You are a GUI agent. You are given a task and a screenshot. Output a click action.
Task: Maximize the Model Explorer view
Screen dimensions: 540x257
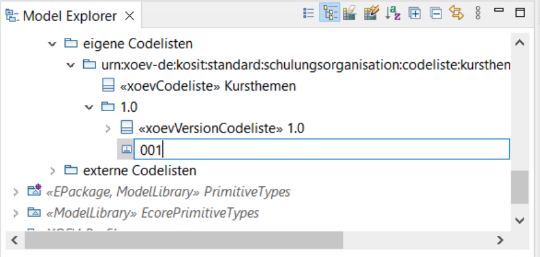[519, 13]
